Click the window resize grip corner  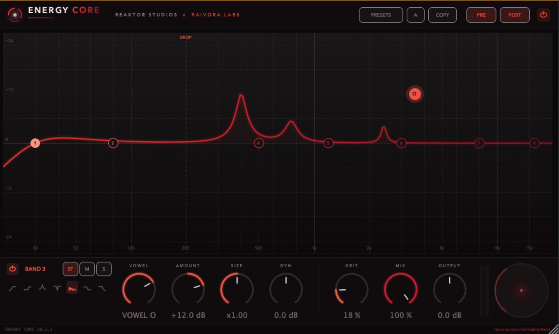(554, 329)
